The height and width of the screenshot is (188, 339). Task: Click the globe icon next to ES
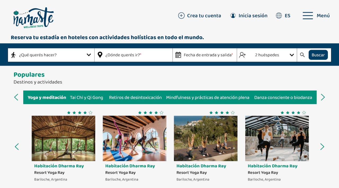(x=279, y=16)
